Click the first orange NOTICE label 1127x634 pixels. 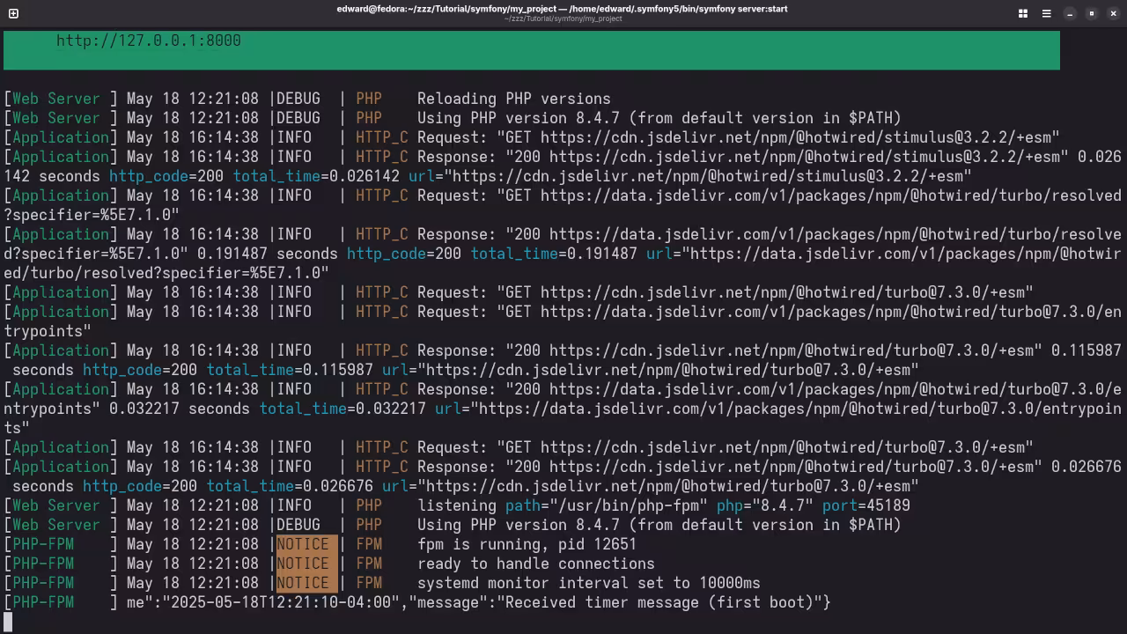pyautogui.click(x=303, y=544)
